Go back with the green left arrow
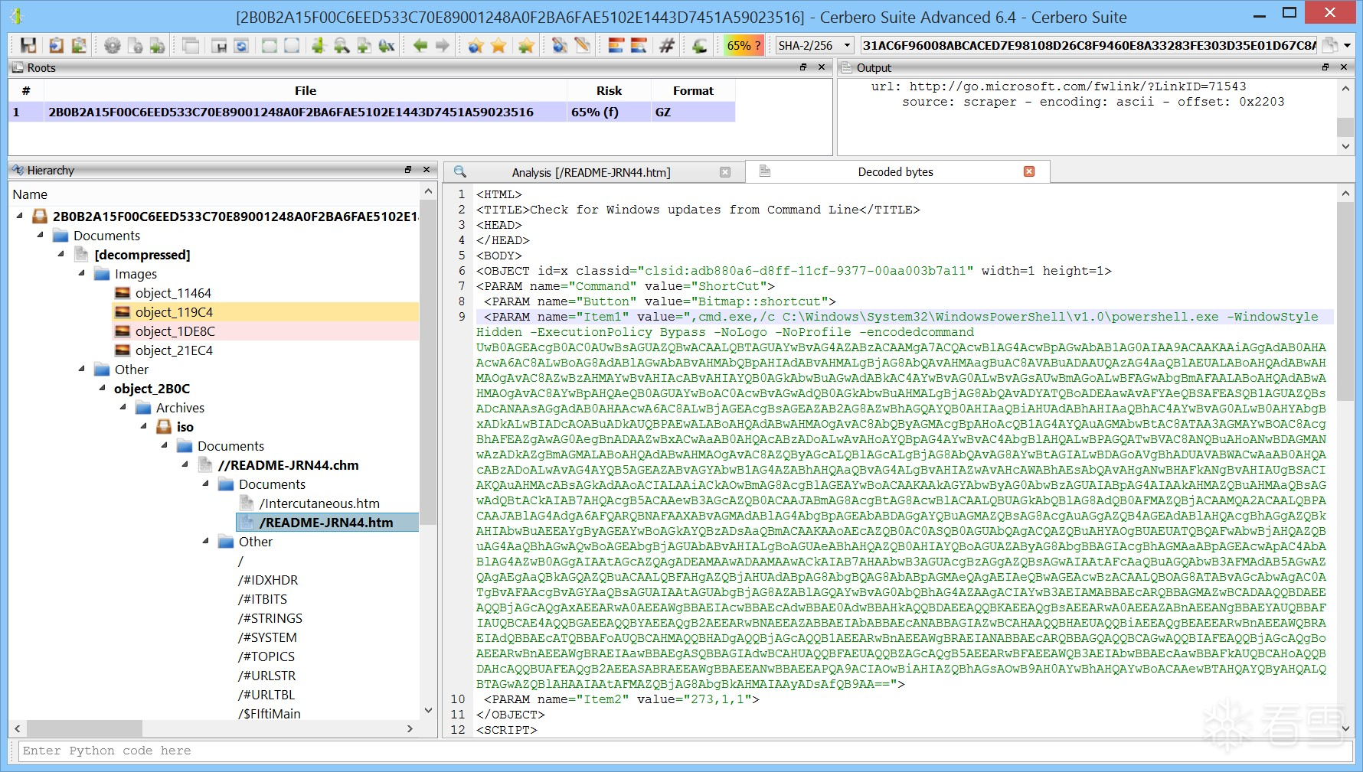Screen dimensions: 1363x772 point(420,46)
